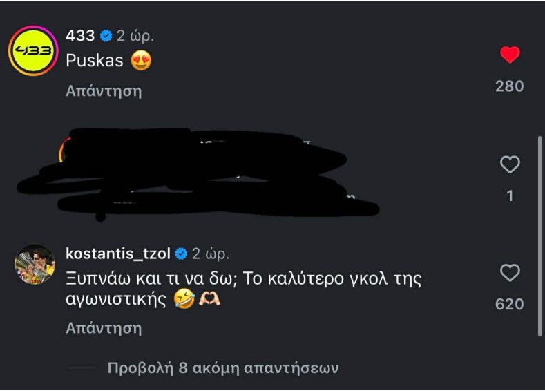Click the verified badge next to kostantis_tzol
The width and height of the screenshot is (545, 391).
(x=182, y=254)
